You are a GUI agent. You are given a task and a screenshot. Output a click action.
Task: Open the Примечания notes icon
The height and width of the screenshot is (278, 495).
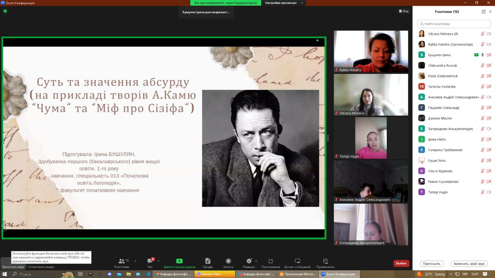325,261
